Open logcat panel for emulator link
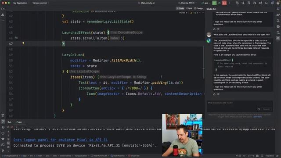This screenshot has width=281, height=158. [x=61, y=140]
